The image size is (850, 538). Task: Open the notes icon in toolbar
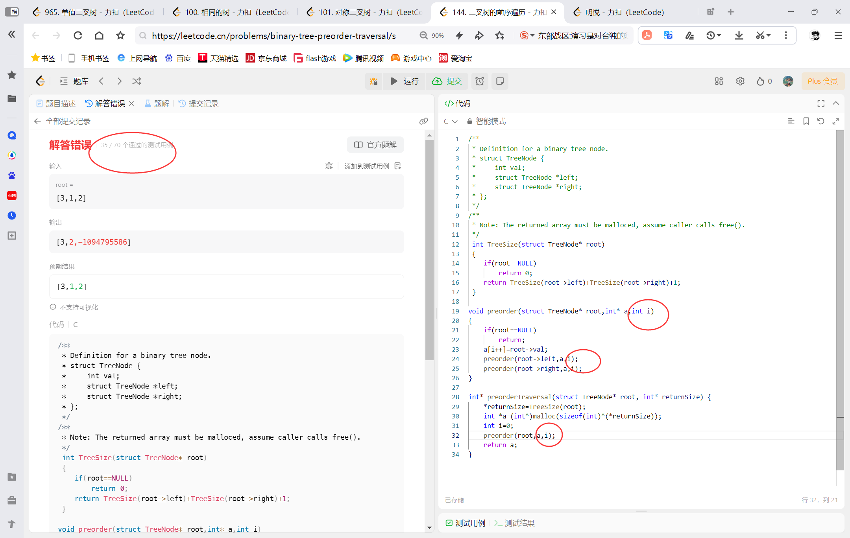[500, 81]
